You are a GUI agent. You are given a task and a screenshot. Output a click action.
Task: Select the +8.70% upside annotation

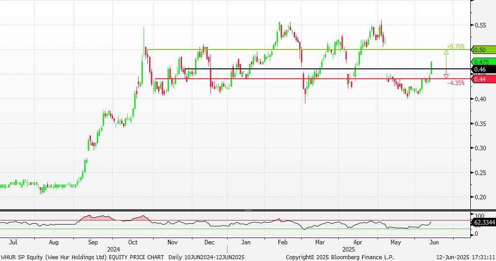point(455,46)
